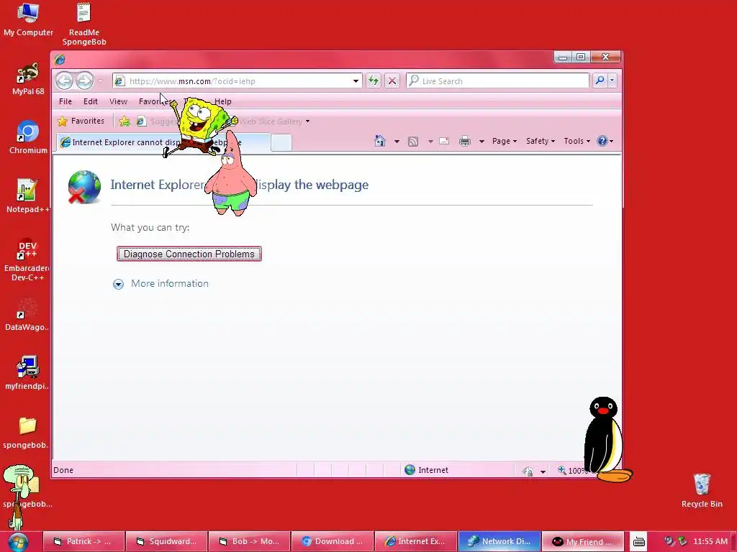Image resolution: width=737 pixels, height=552 pixels.
Task: Click the Read Mail envelope icon
Action: coord(444,141)
